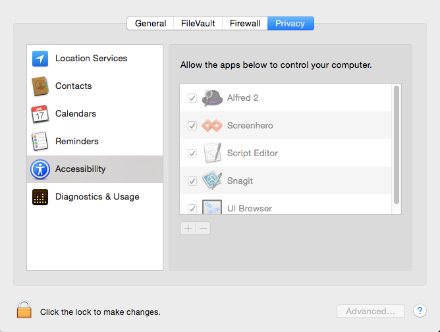Click the Calendars icon showing 17
The width and height of the screenshot is (440, 332).
tap(40, 114)
